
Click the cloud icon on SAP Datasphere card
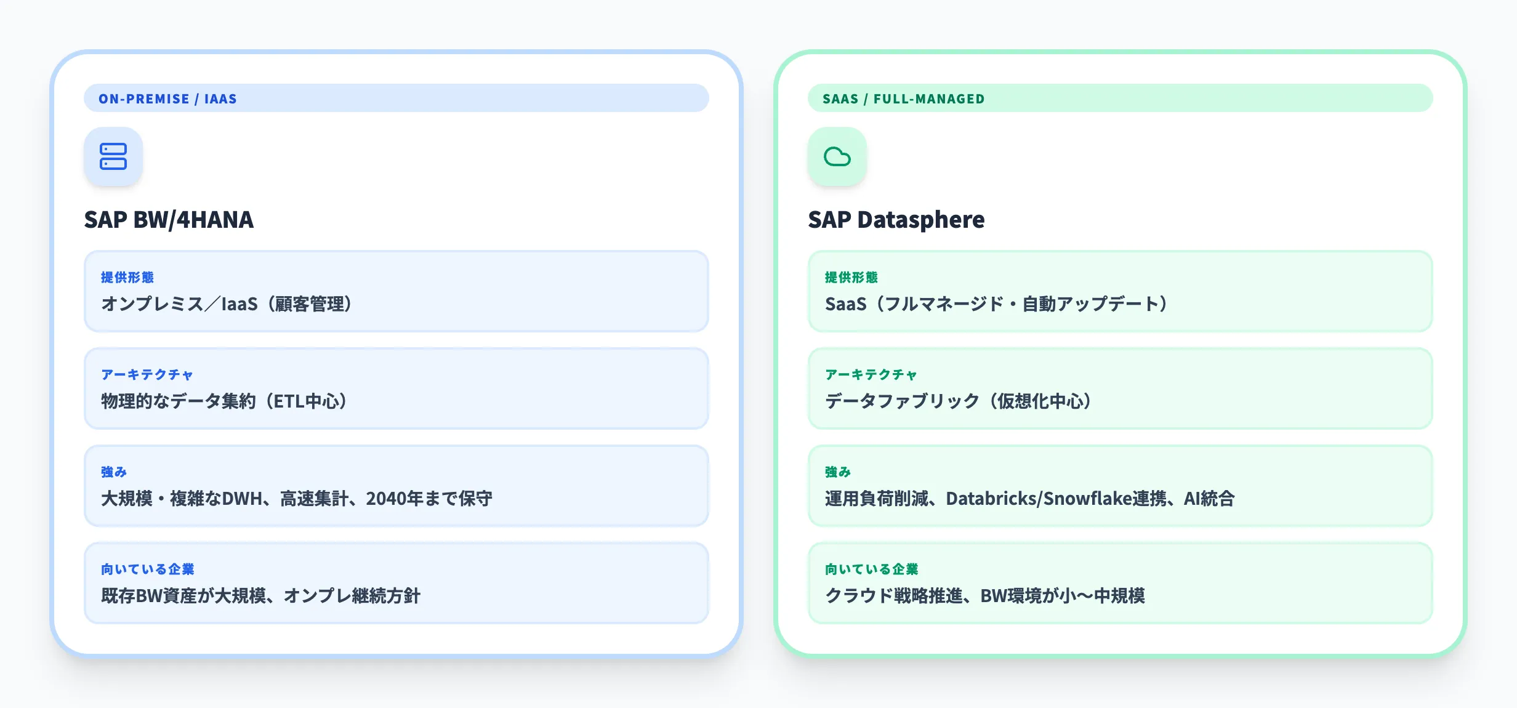(837, 157)
